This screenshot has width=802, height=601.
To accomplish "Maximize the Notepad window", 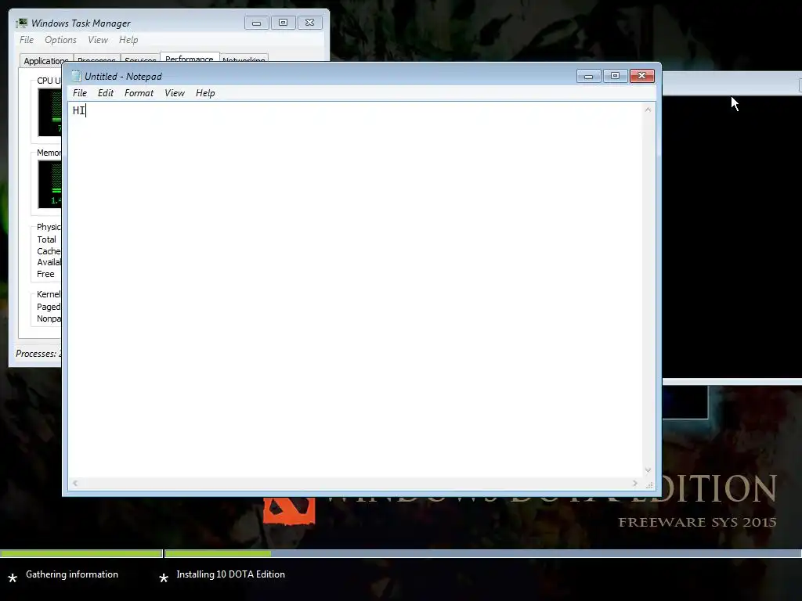I will point(615,76).
